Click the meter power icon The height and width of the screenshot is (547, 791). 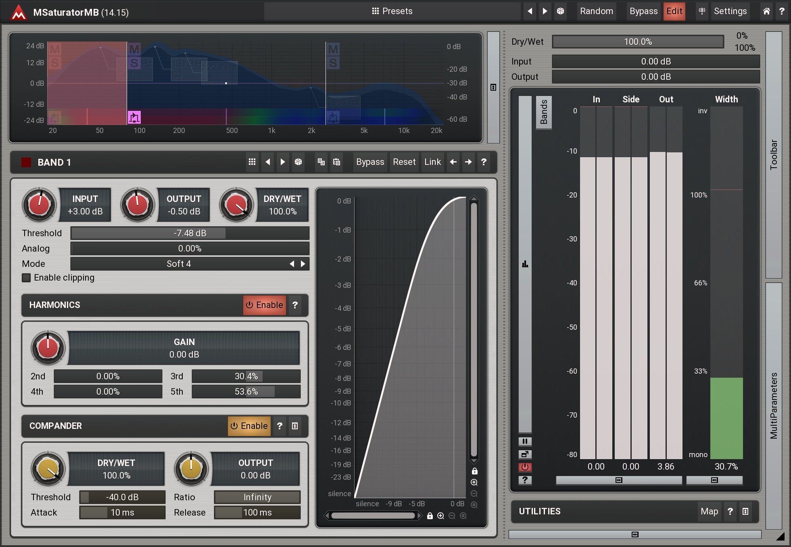click(525, 467)
